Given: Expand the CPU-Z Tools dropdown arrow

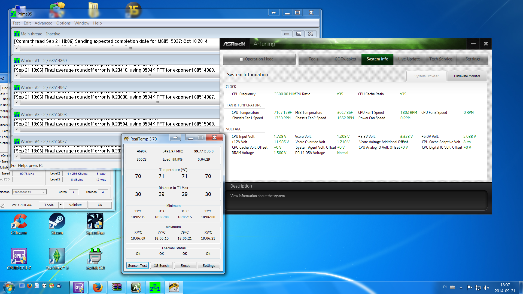Looking at the screenshot, I should pos(60,205).
